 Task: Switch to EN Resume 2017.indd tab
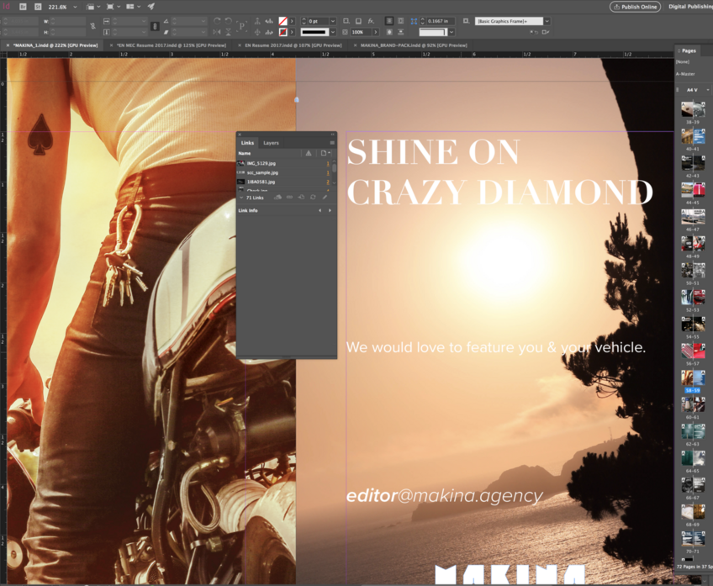click(x=293, y=45)
